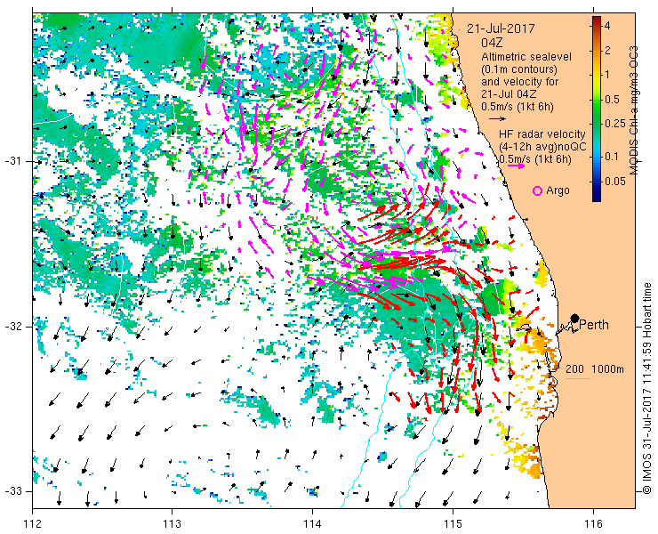Click the 'MODIS Chl-a mg/m3 OC3' colorbar title
658x534 pixels.
click(634, 110)
